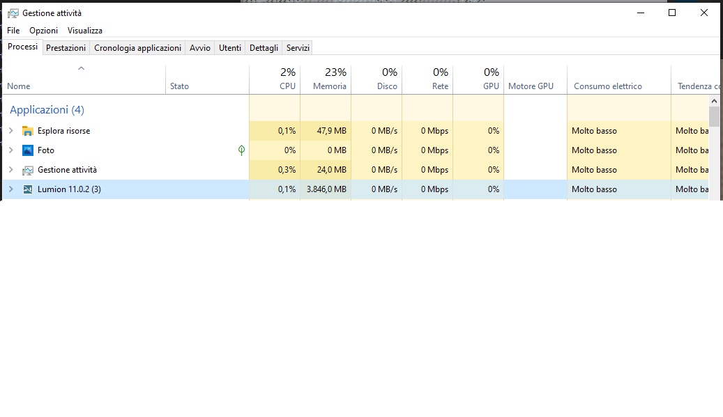Screen dimensions: 723x417
Task: Open the File menu
Action: [x=13, y=31]
